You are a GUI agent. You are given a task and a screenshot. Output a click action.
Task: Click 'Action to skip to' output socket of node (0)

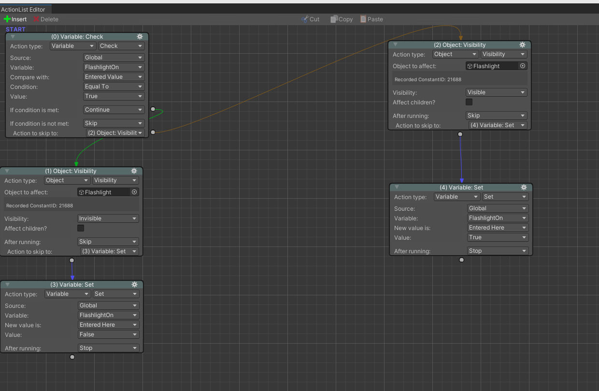(153, 132)
